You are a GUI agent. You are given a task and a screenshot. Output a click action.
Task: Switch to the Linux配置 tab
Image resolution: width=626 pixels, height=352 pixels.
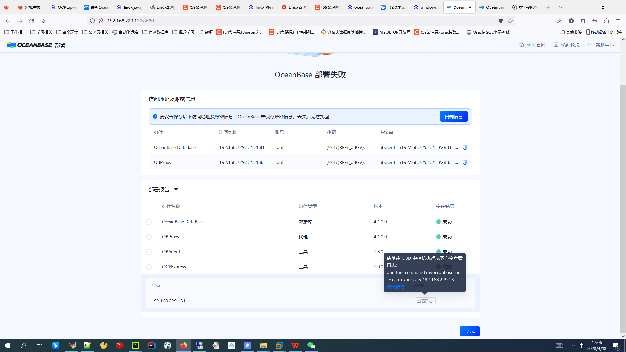(x=162, y=7)
